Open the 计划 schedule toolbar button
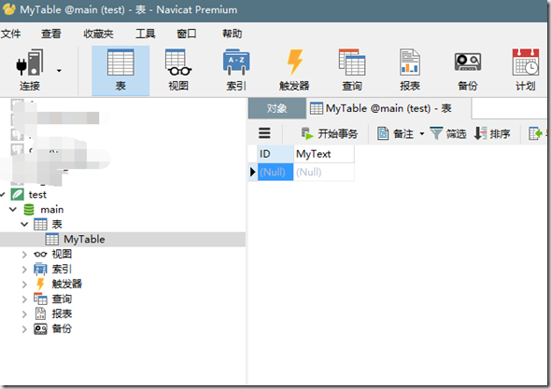This screenshot has height=389, width=551. pos(526,71)
